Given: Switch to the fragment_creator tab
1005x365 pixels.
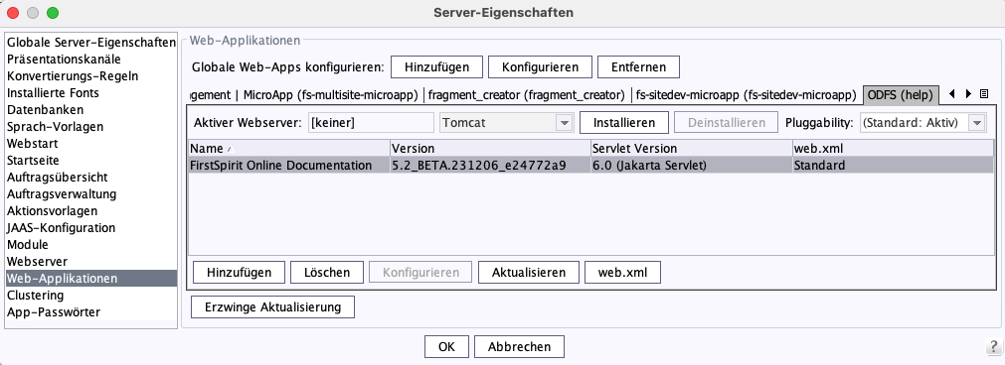Looking at the screenshot, I should click(527, 95).
